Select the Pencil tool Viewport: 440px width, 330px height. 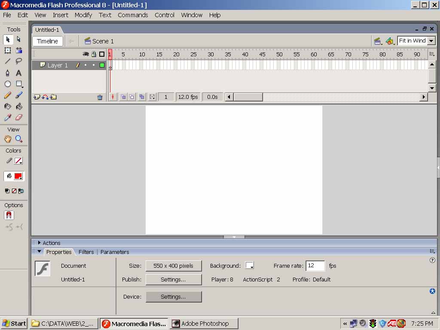(x=8, y=95)
